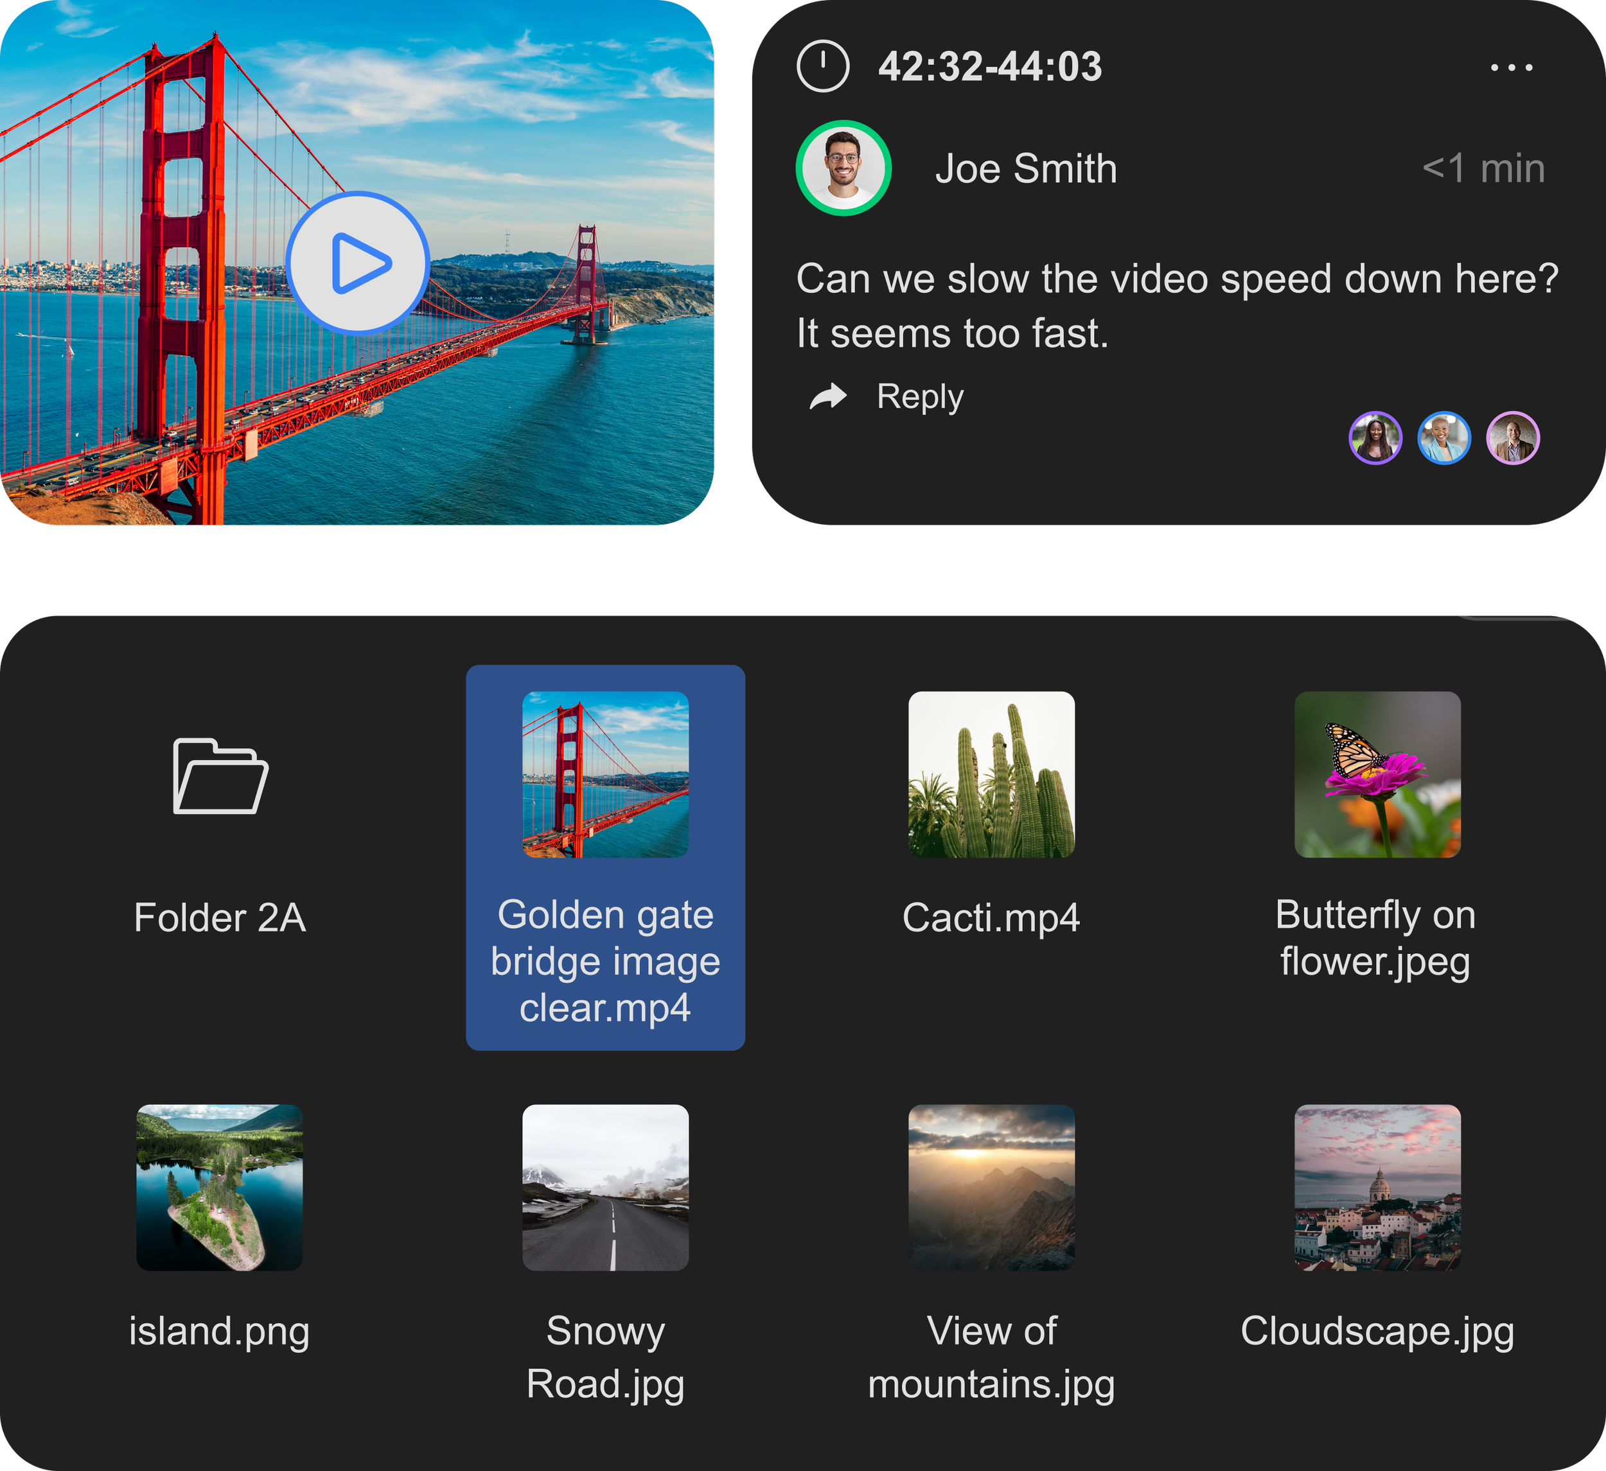Screen dimensions: 1606x1471
Task: Open the purple-ringed woman's avatar
Action: point(1375,437)
